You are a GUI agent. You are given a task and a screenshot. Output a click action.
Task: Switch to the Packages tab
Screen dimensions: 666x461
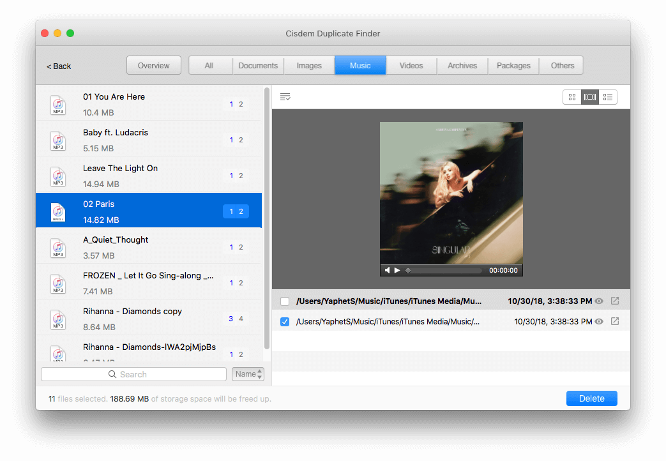(x=513, y=65)
